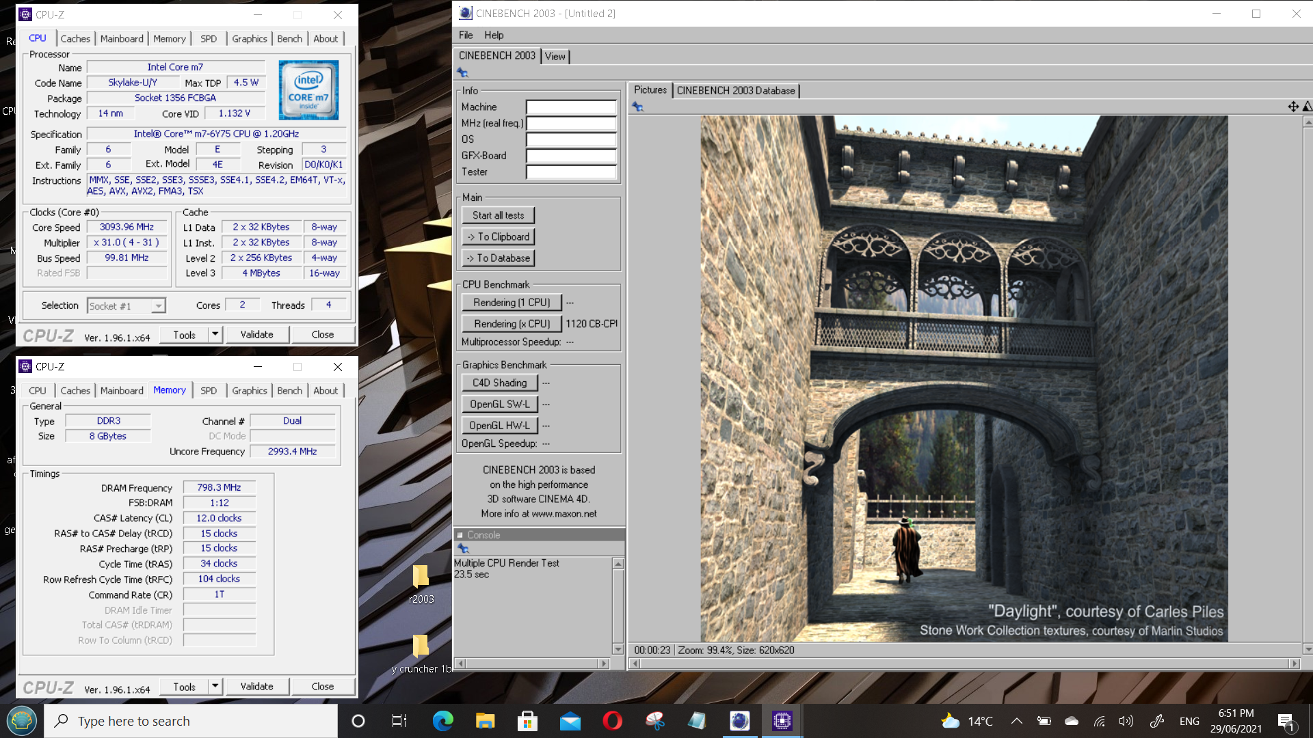Open the Help menu in CINEBENCH

494,36
